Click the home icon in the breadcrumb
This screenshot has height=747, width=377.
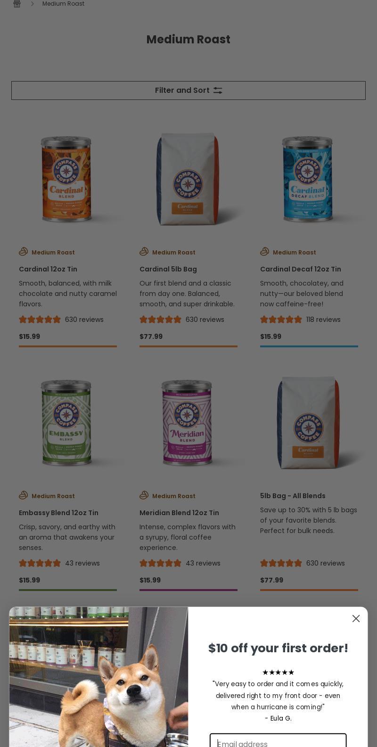[17, 4]
